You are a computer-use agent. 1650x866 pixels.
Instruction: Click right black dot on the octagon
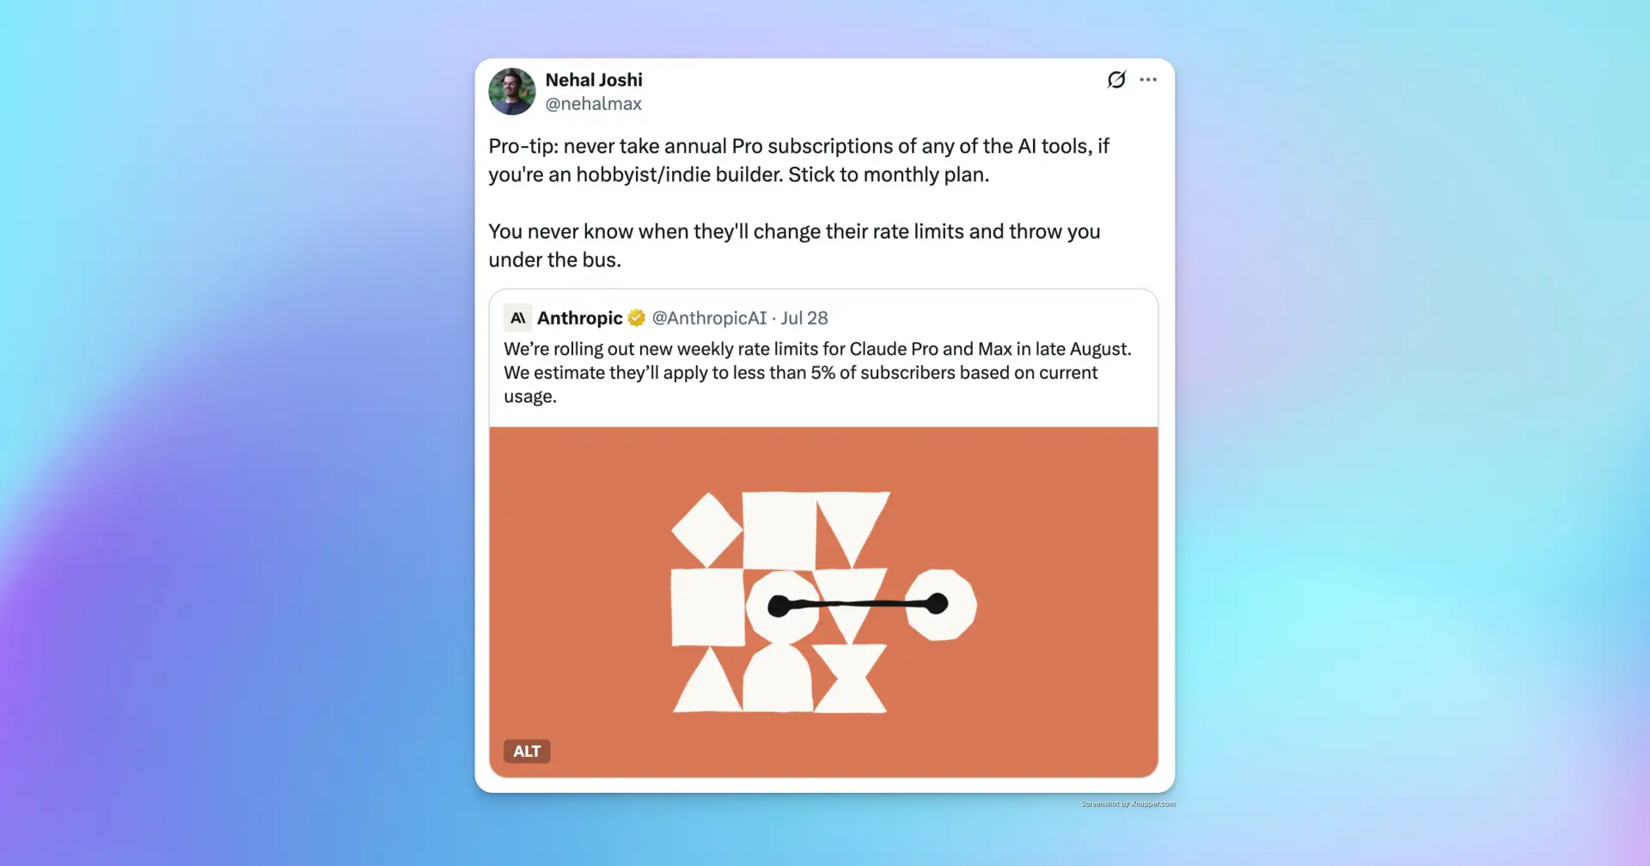937,604
